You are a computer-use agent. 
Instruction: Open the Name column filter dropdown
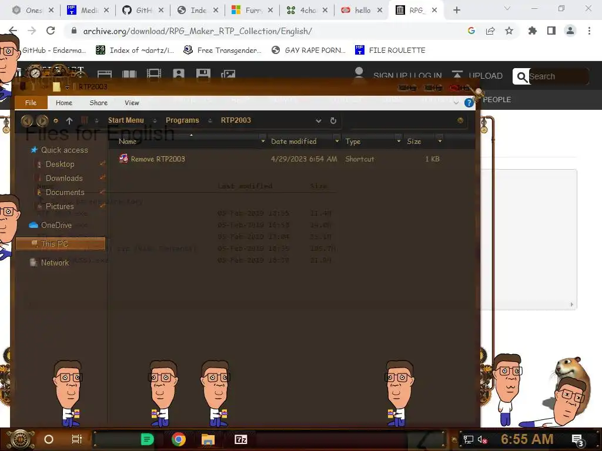[x=263, y=142]
